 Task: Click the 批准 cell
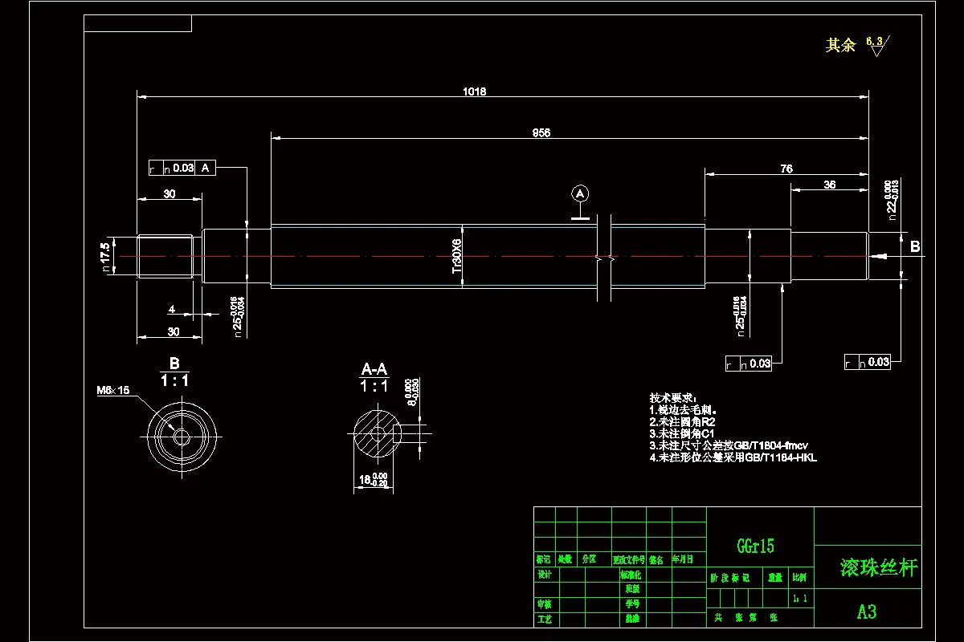coord(631,620)
